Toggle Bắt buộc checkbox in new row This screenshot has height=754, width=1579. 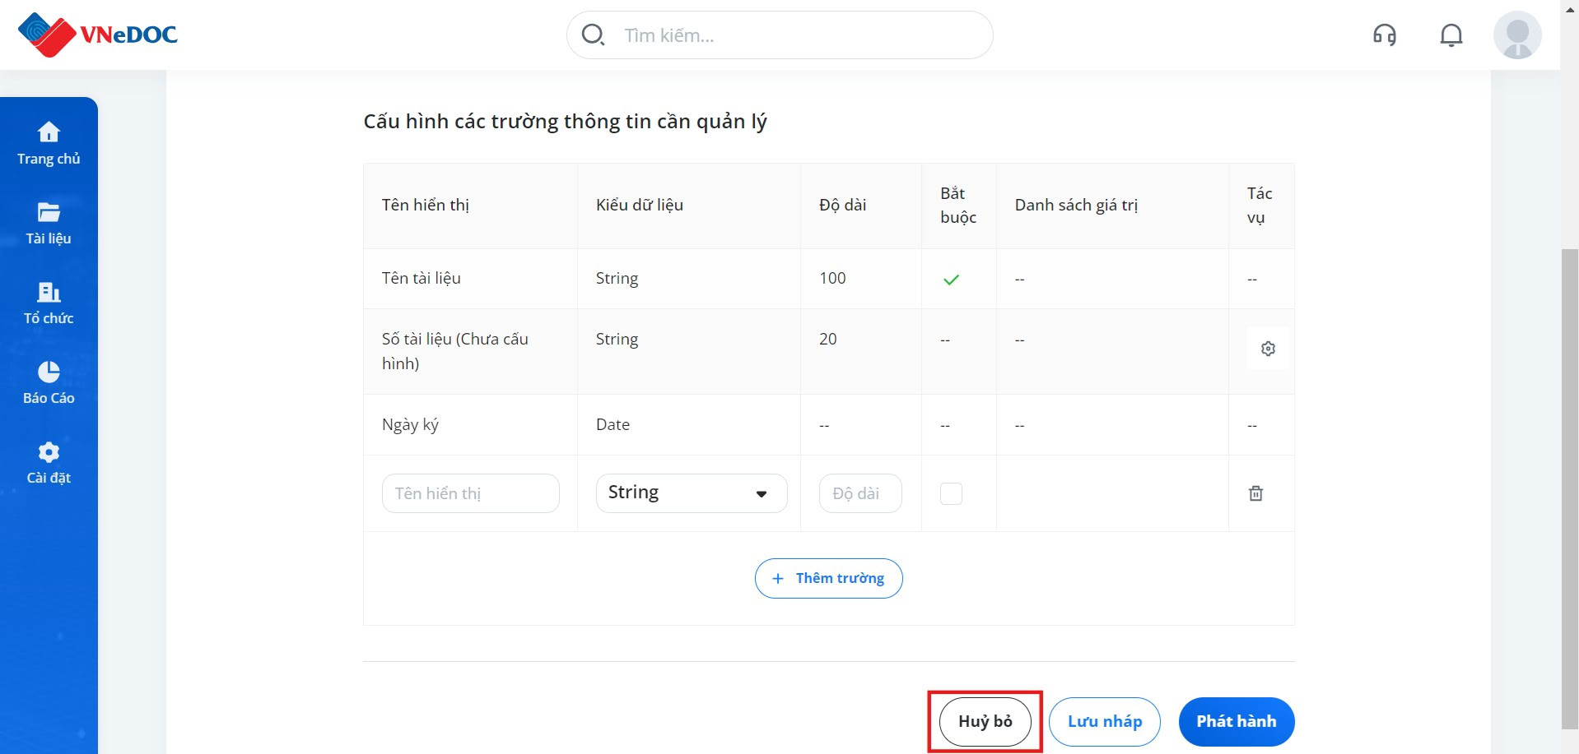click(951, 493)
